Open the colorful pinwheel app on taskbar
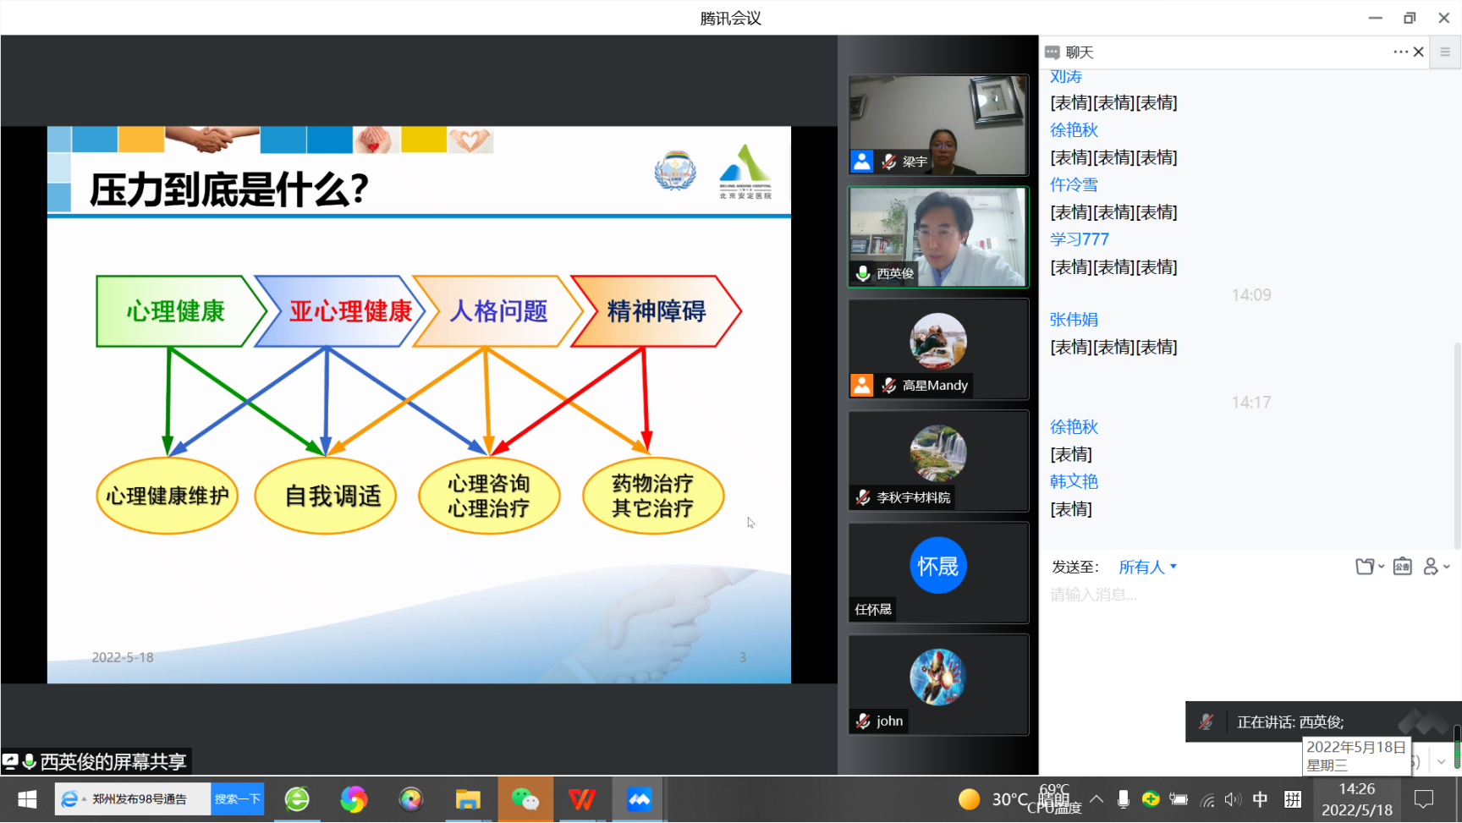 (x=354, y=799)
